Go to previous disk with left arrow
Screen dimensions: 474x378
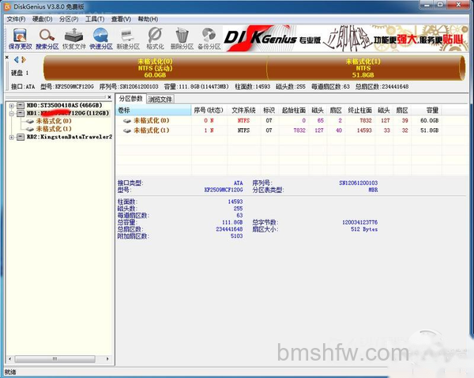coord(17,59)
